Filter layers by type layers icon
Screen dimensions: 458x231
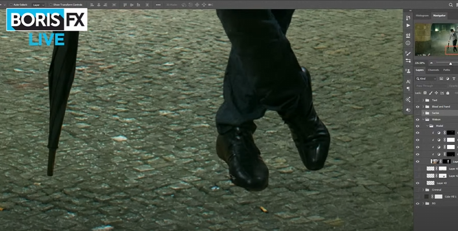(453, 79)
